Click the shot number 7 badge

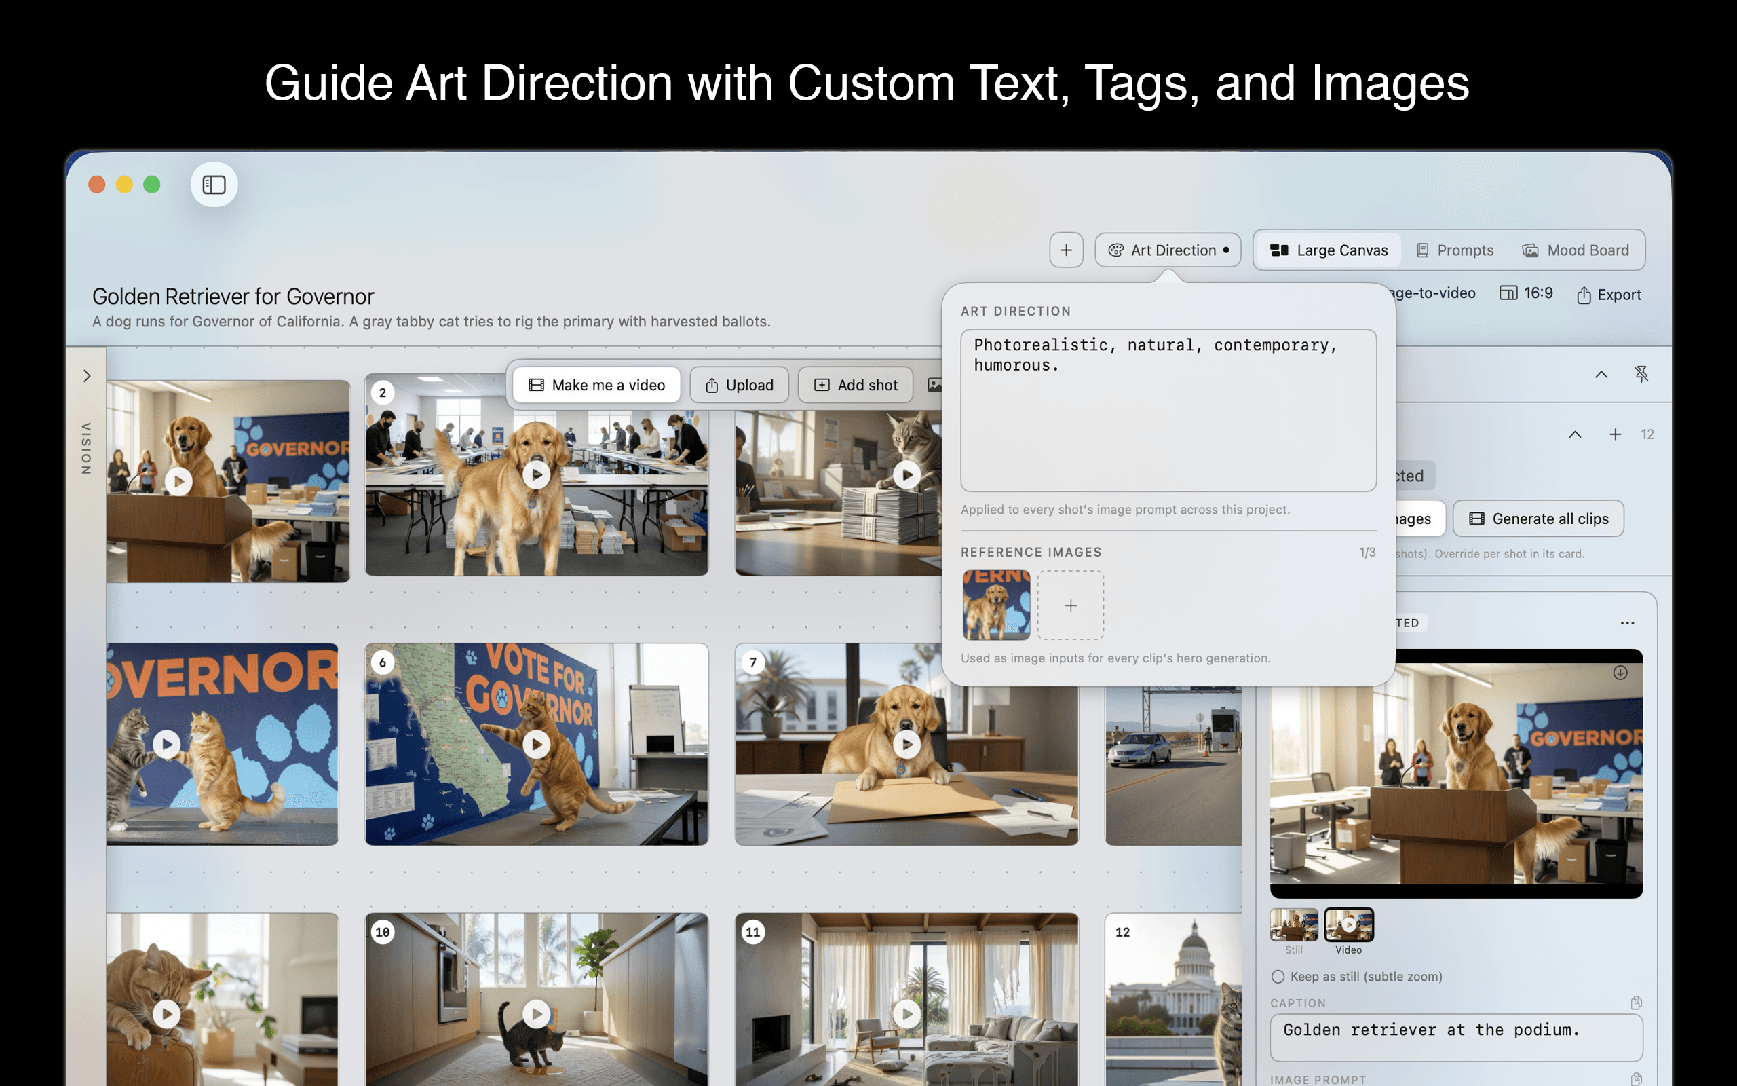point(752,662)
